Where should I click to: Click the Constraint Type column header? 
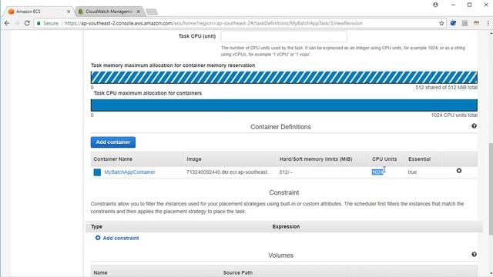tap(96, 226)
